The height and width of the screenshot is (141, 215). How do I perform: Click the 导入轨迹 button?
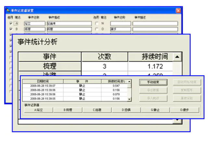click(x=153, y=98)
